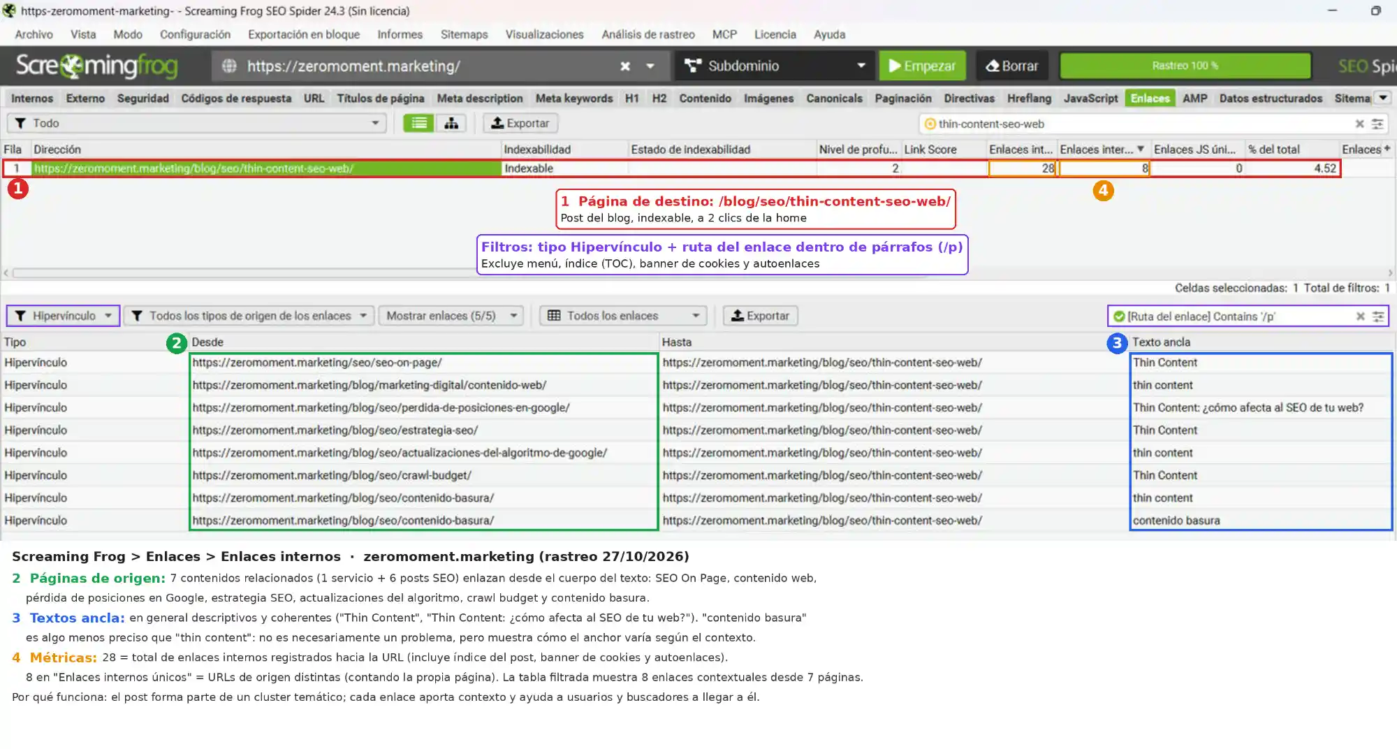Image resolution: width=1397 pixels, height=749 pixels.
Task: Clear the thin-content-seo-web search
Action: click(1359, 124)
